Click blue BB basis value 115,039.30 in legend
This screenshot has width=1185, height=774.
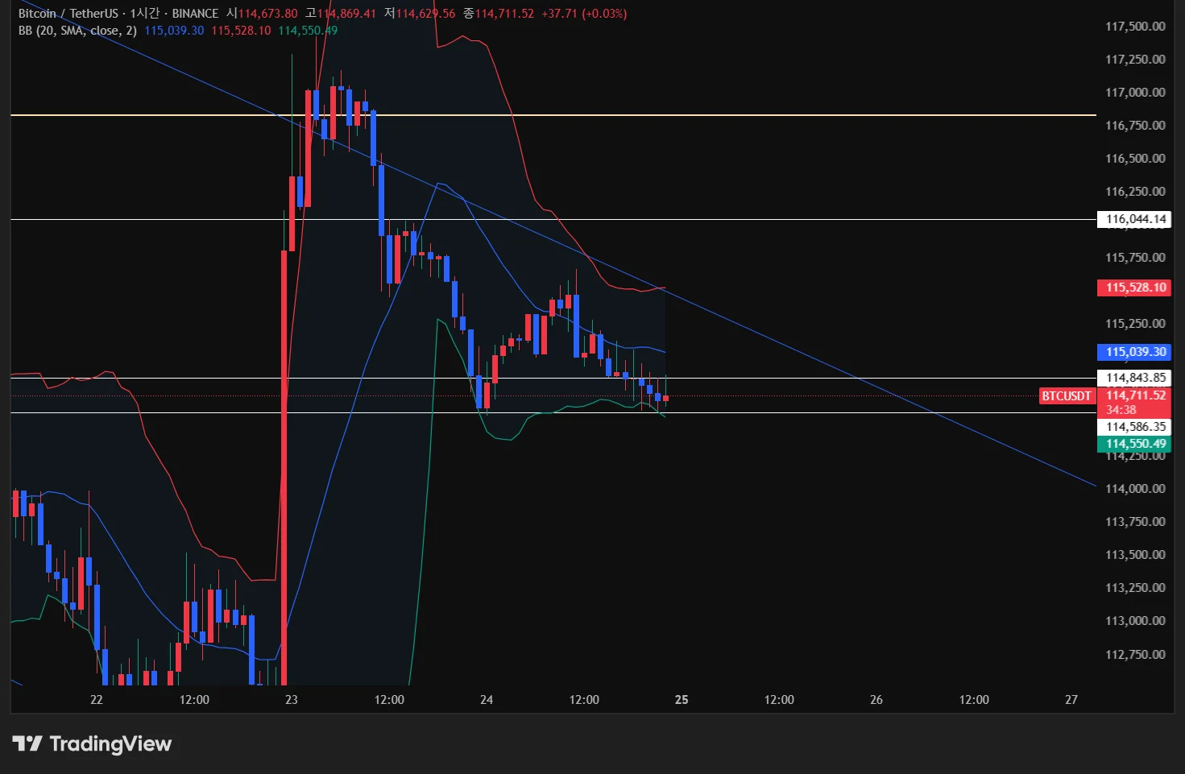(x=174, y=31)
